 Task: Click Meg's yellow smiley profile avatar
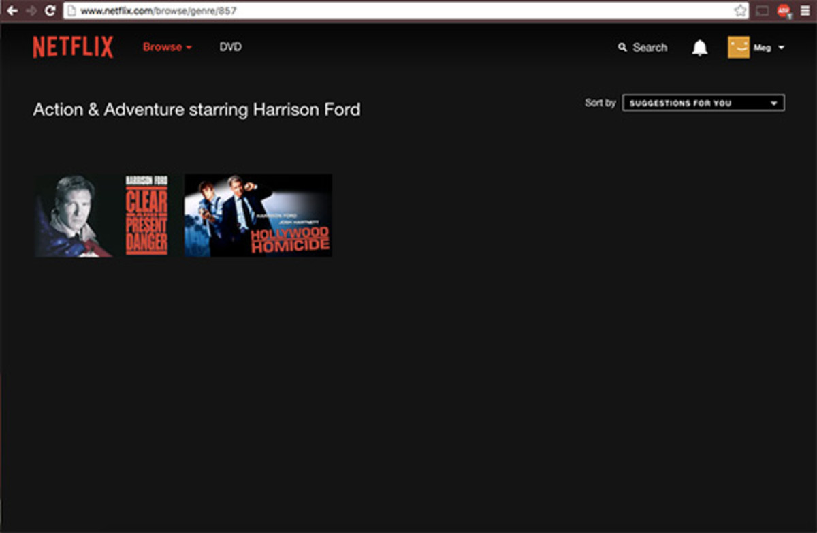(x=738, y=48)
